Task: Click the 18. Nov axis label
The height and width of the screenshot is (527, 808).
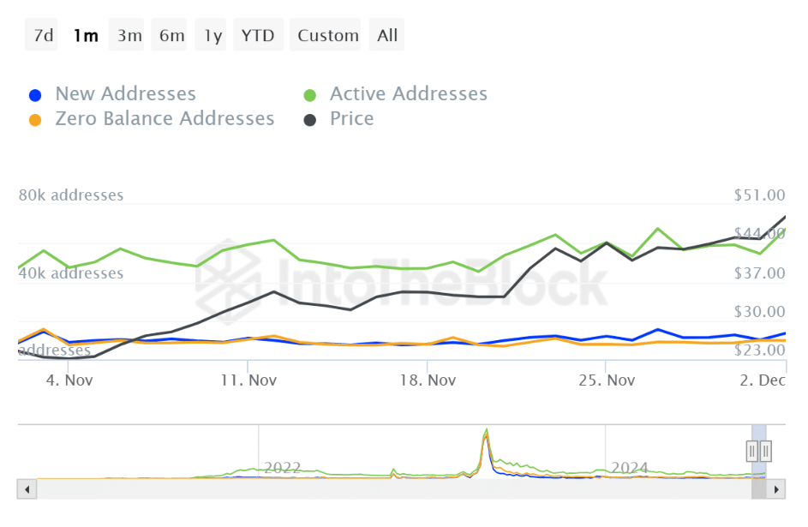Action: point(428,380)
